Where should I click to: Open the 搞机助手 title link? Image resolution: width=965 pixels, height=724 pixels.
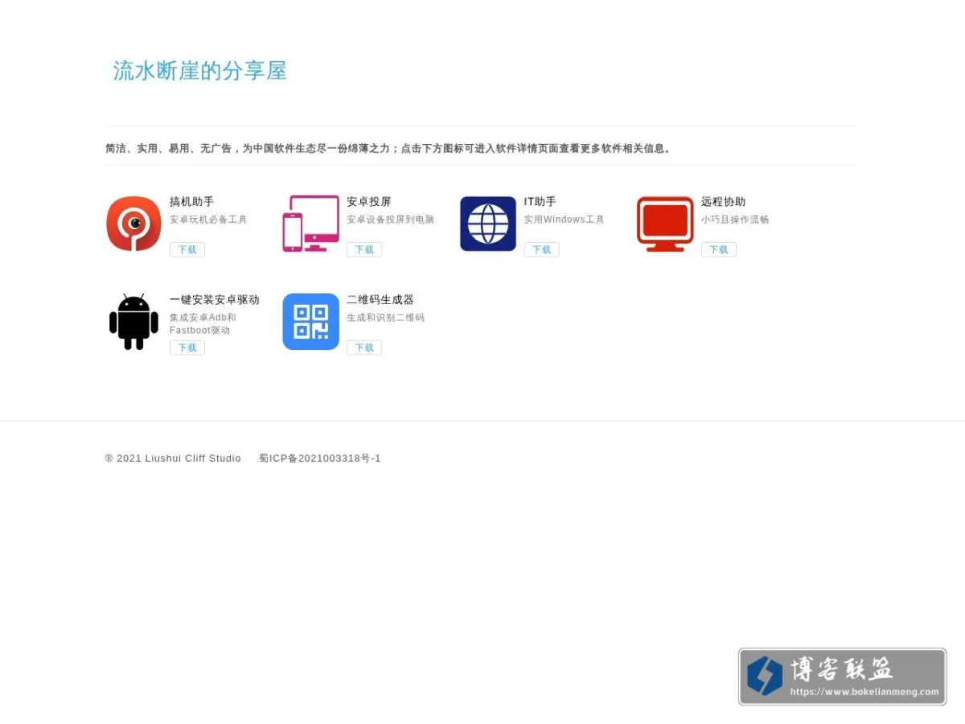click(192, 201)
